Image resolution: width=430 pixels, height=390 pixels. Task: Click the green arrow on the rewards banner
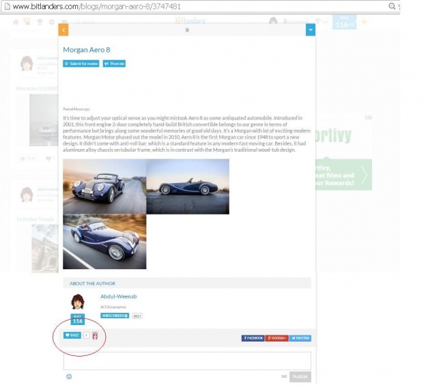[x=364, y=175]
